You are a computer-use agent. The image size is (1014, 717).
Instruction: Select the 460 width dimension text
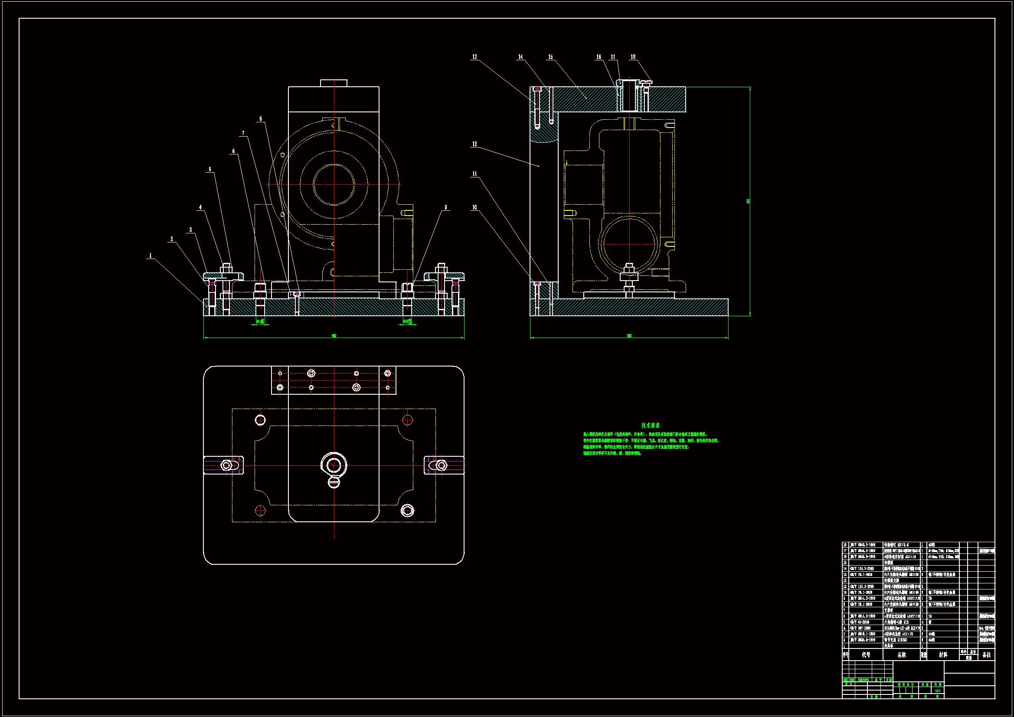(x=334, y=336)
